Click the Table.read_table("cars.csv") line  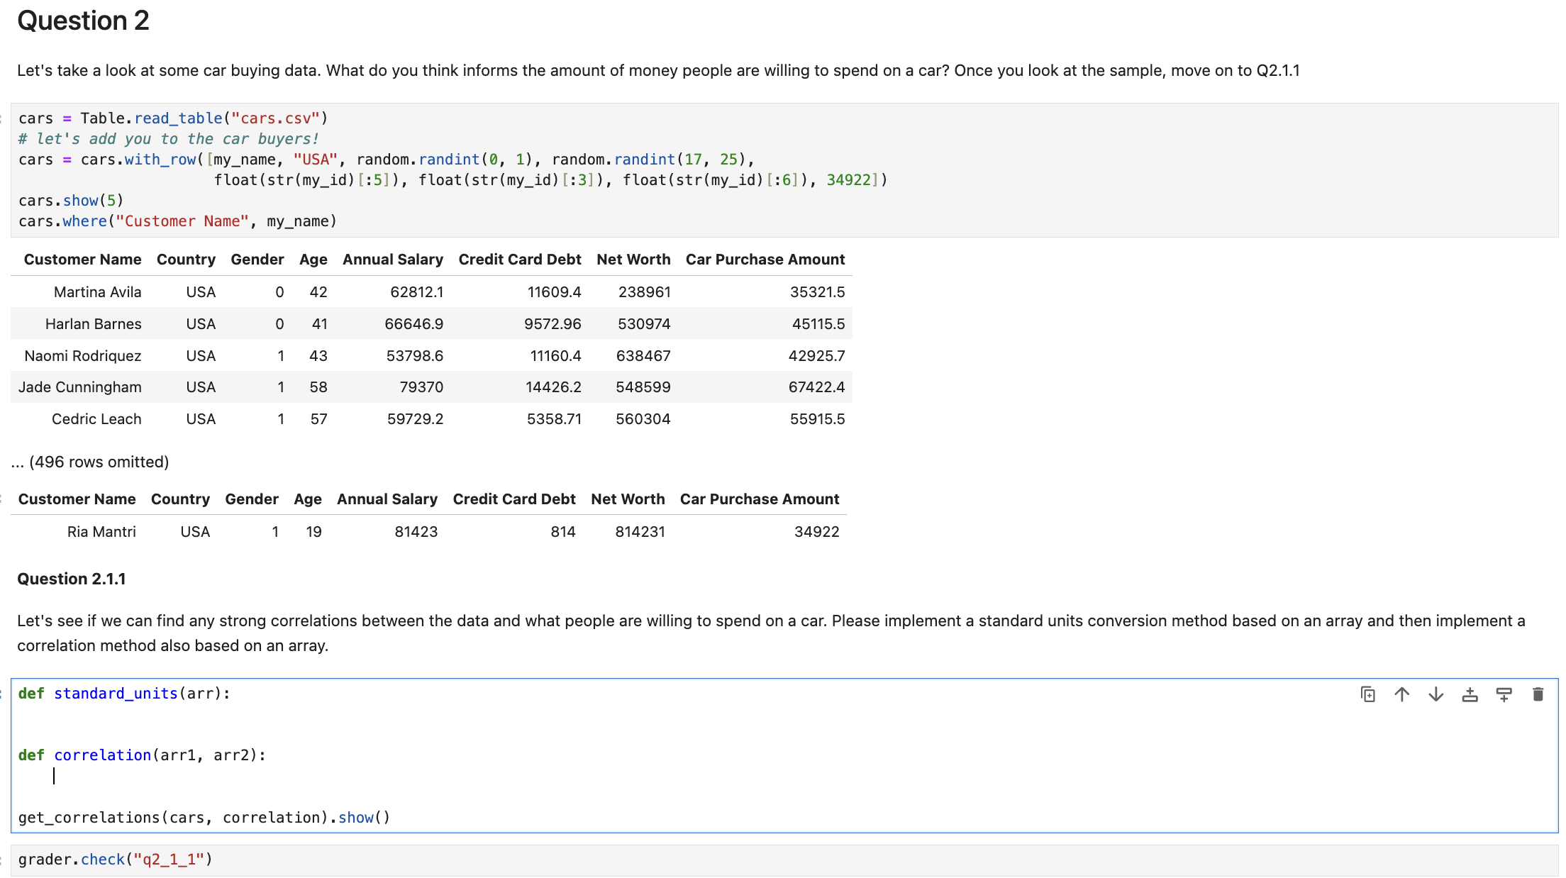[x=173, y=118]
